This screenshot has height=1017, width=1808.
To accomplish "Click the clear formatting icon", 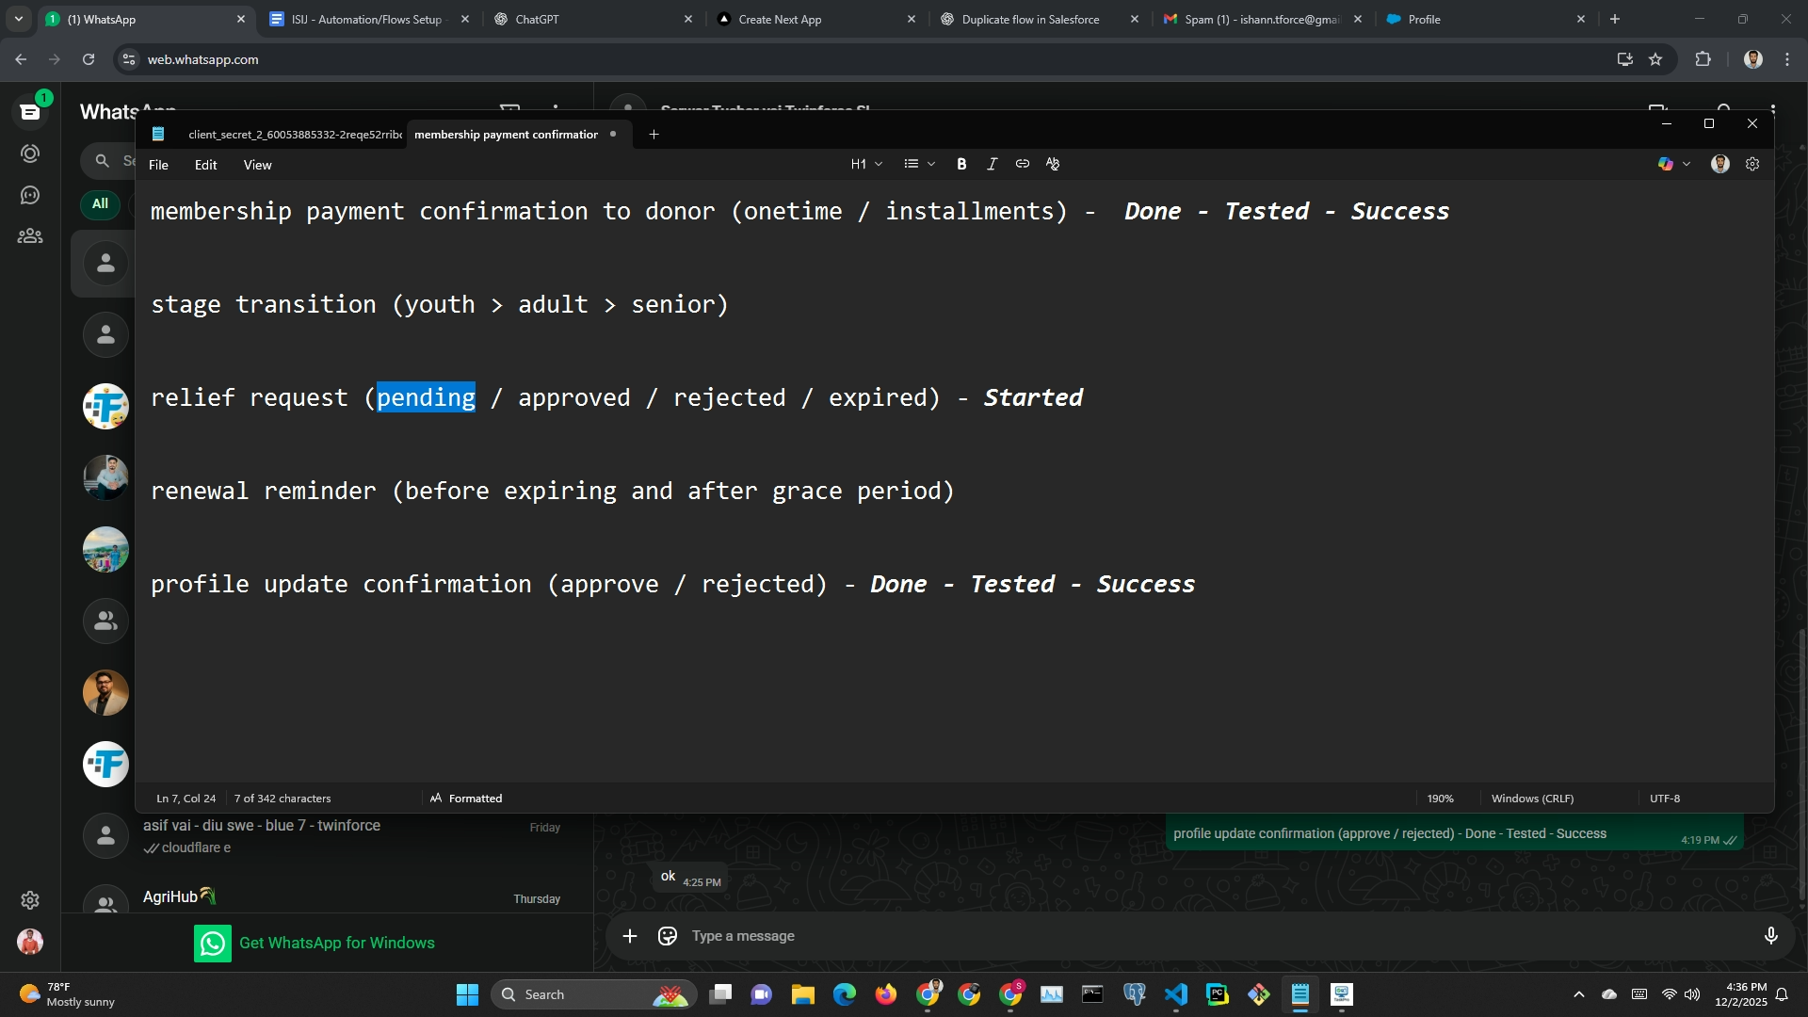I will tap(1053, 164).
